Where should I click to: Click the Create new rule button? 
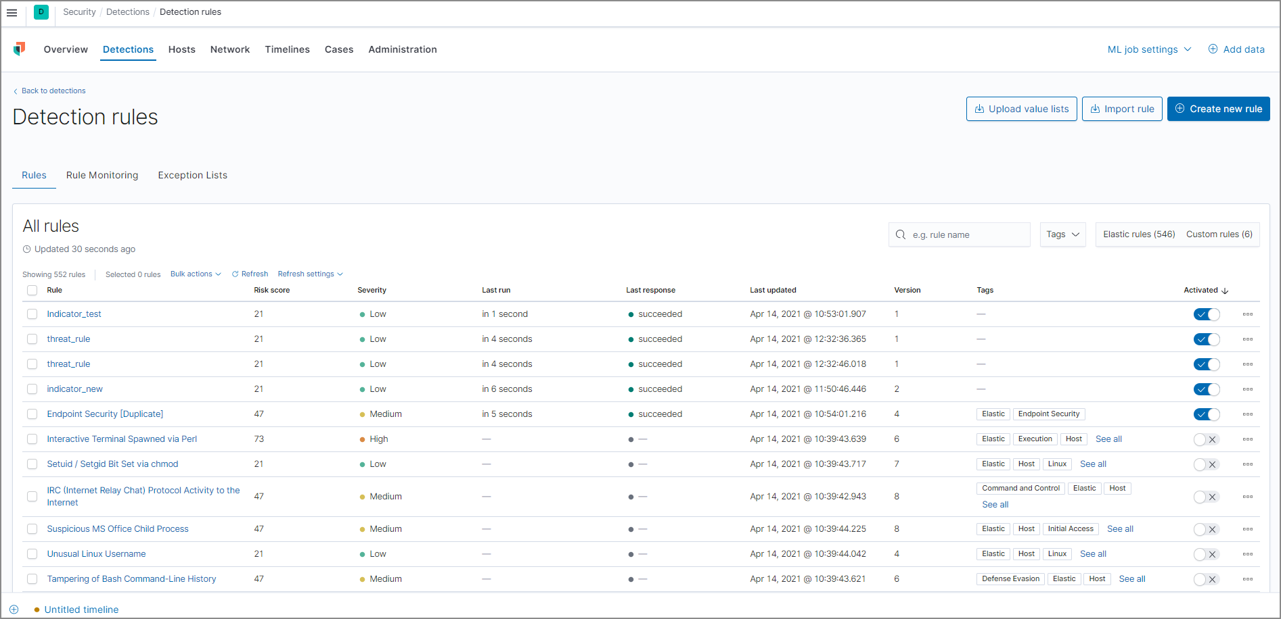click(1218, 109)
